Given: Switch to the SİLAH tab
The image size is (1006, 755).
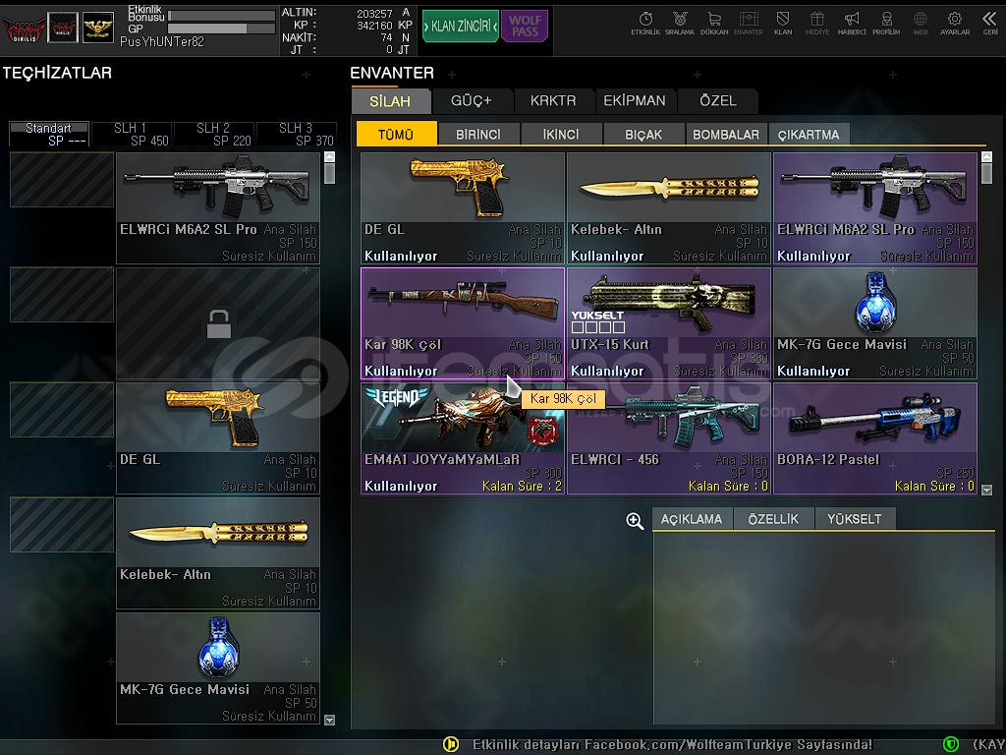Looking at the screenshot, I should [390, 101].
